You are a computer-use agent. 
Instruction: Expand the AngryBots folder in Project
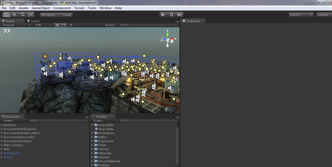(x=92, y=125)
